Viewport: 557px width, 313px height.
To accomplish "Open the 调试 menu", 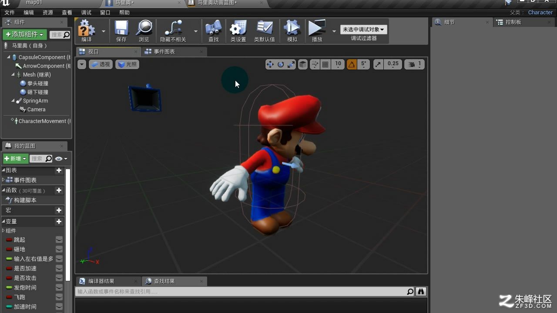I will pos(86,13).
